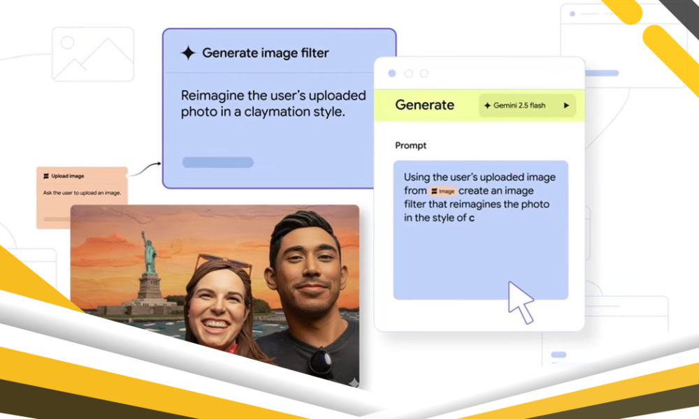
Task: Click the Upload image node label
Action: point(67,176)
